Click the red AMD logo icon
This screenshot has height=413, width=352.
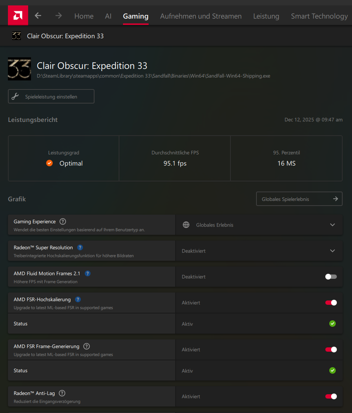point(18,15)
